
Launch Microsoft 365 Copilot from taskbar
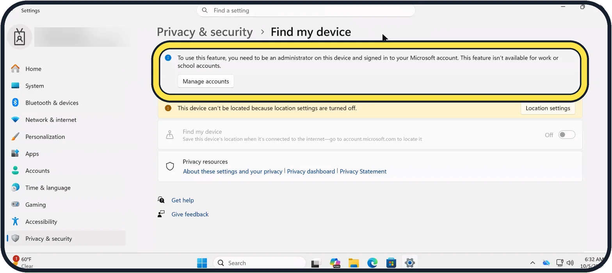[x=335, y=263]
